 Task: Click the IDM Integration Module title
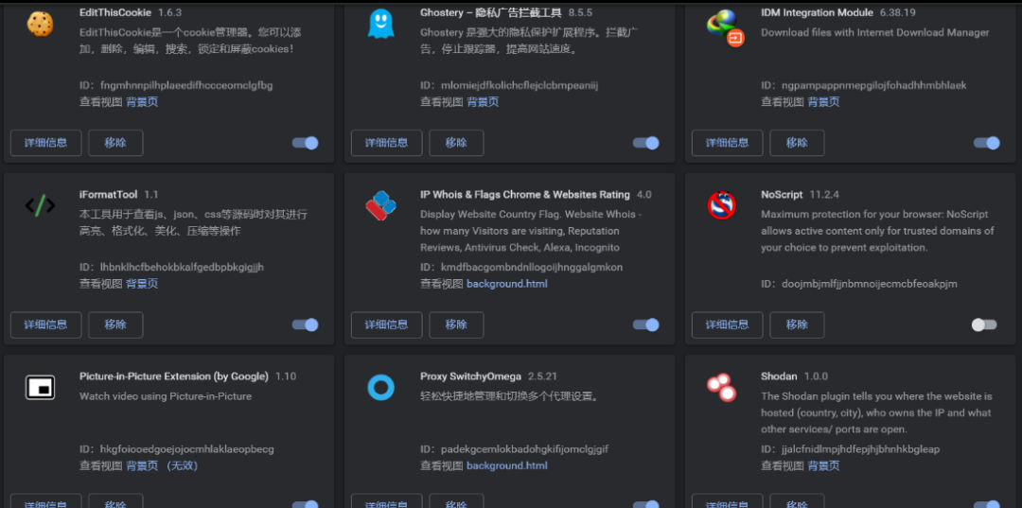[817, 12]
